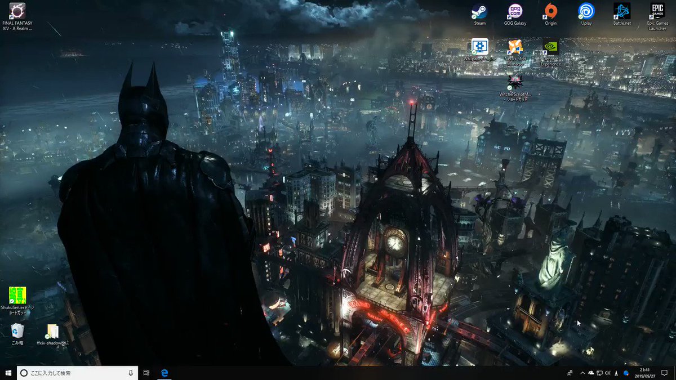Open the volume control tray icon

[608, 373]
